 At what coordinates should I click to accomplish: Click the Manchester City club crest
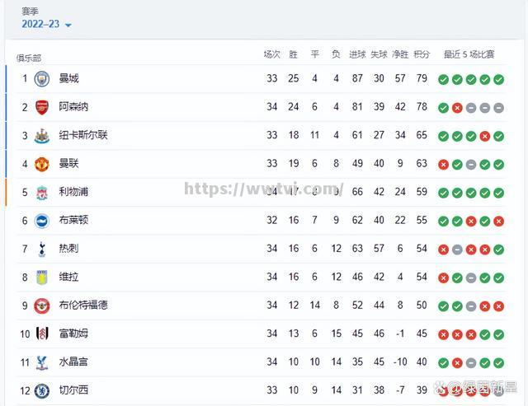(x=42, y=79)
